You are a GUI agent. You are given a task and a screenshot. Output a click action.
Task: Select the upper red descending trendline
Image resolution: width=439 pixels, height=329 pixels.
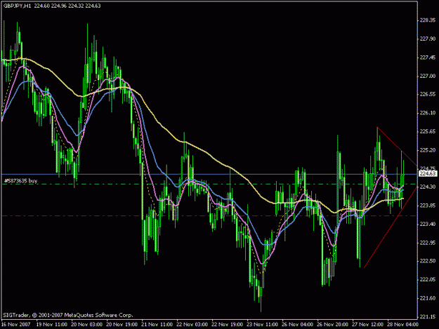397,147
